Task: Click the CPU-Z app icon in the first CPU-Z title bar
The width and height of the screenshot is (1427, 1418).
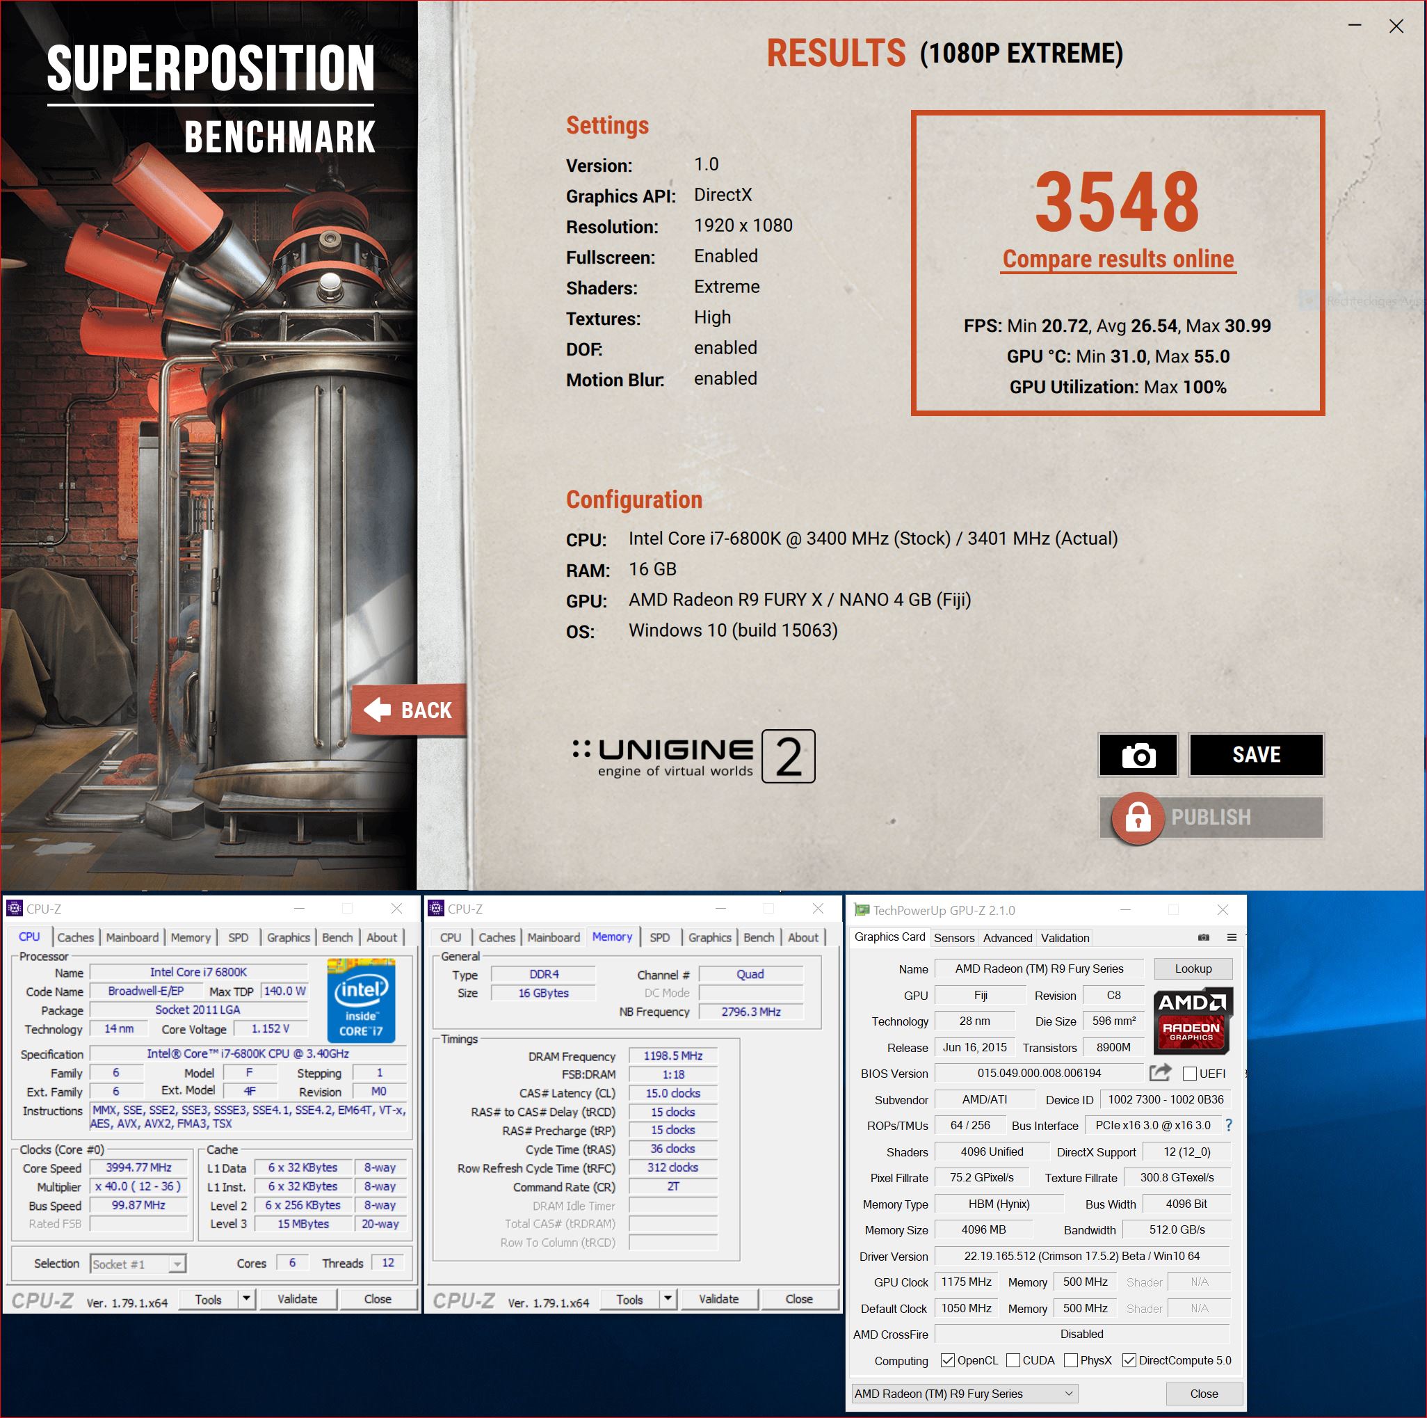Action: click(14, 908)
